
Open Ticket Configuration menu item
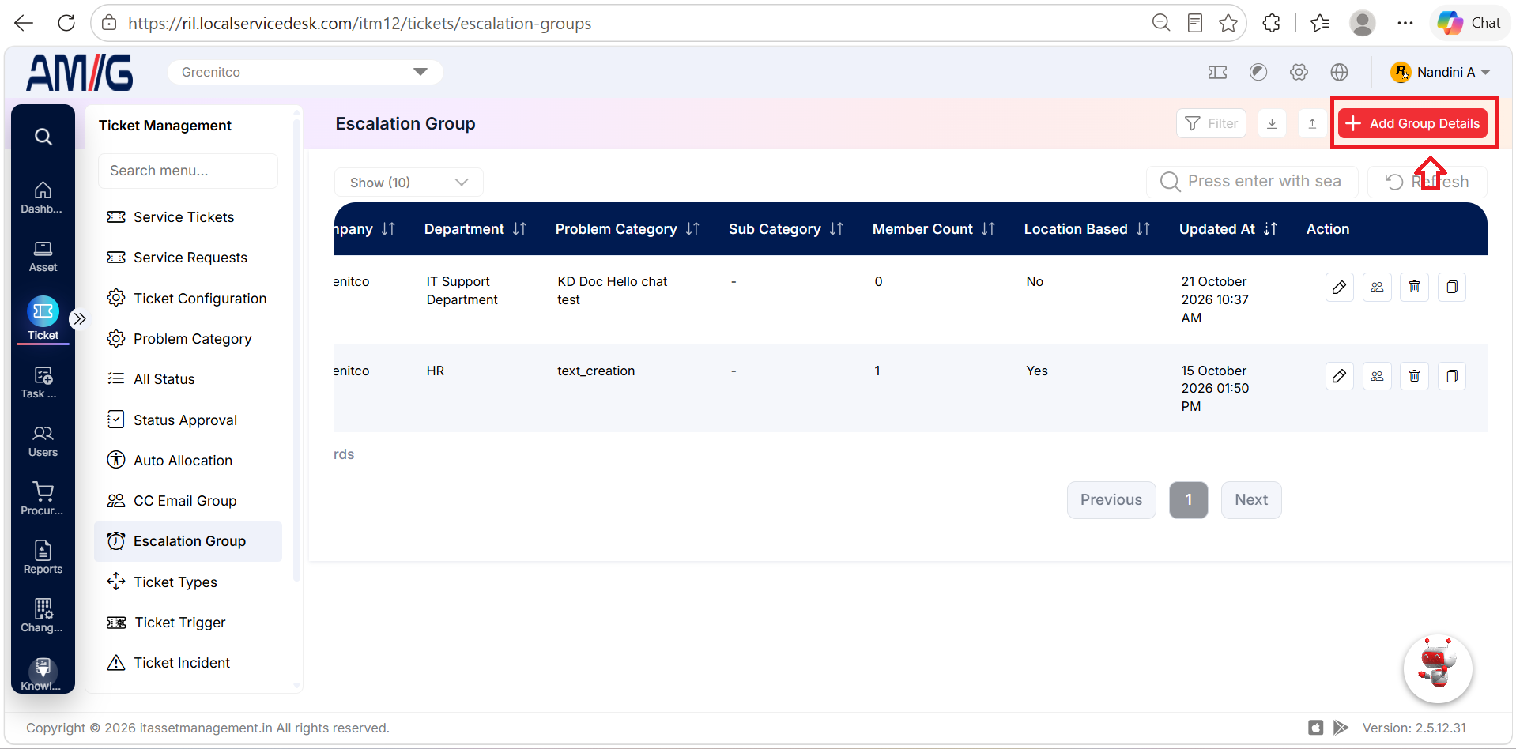pos(188,299)
